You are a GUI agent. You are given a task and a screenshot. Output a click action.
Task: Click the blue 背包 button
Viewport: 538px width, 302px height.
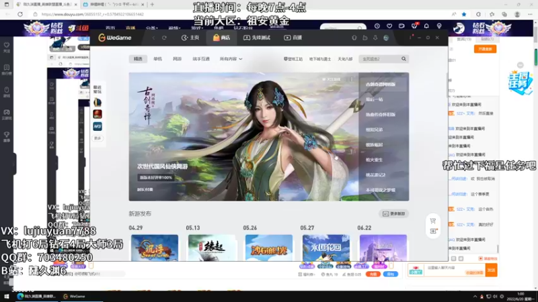391,274
